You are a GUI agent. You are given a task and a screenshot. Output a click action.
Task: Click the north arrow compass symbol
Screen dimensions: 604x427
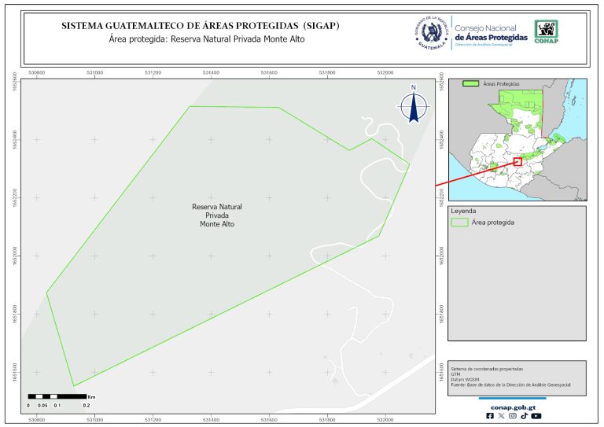pyautogui.click(x=413, y=108)
